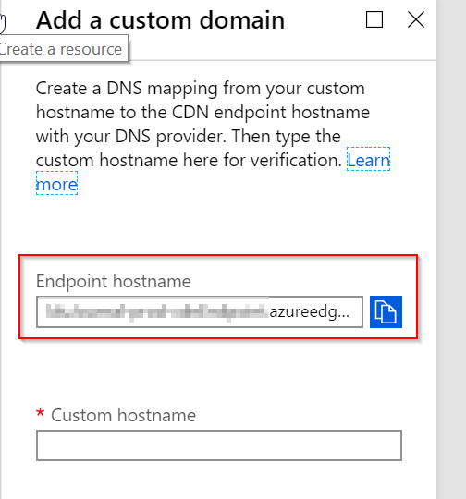The image size is (466, 499).
Task: Click the partial hand icon beside the title
Action: pyautogui.click(x=3, y=23)
